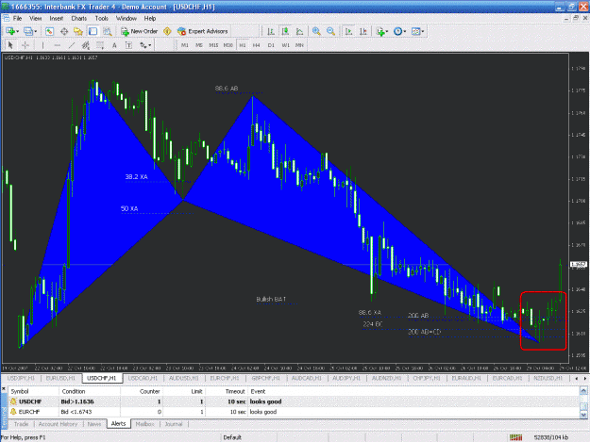Switch to line chart view icon
This screenshot has height=442, width=590.
[299, 31]
